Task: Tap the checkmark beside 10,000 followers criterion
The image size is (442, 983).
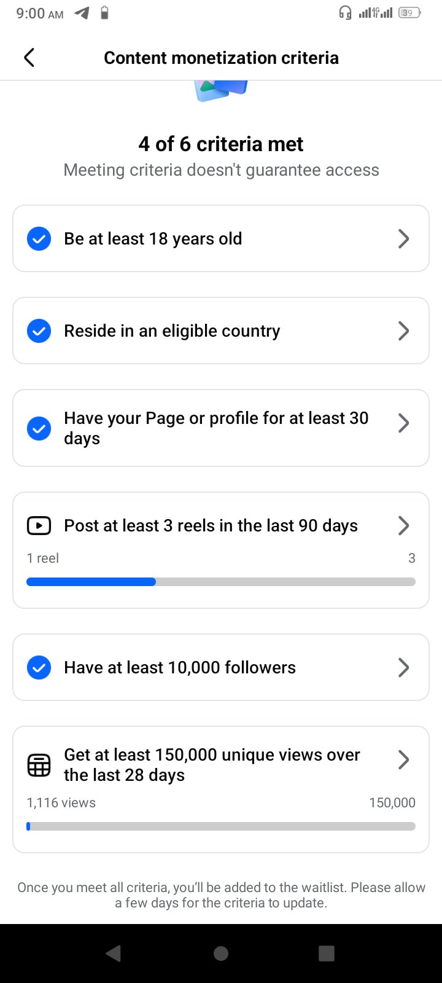Action: coord(39,667)
